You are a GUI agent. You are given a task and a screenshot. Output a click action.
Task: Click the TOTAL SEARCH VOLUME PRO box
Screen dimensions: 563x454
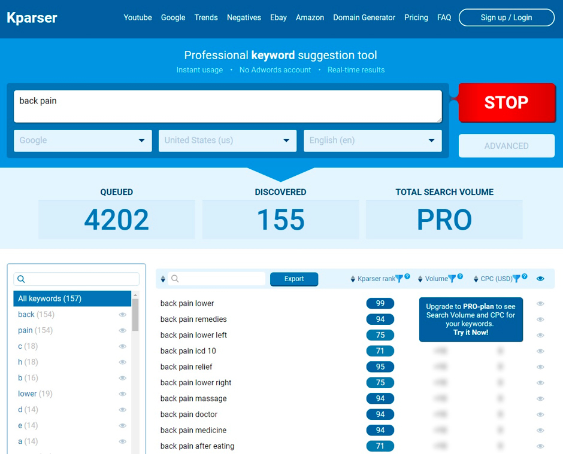[x=444, y=220]
